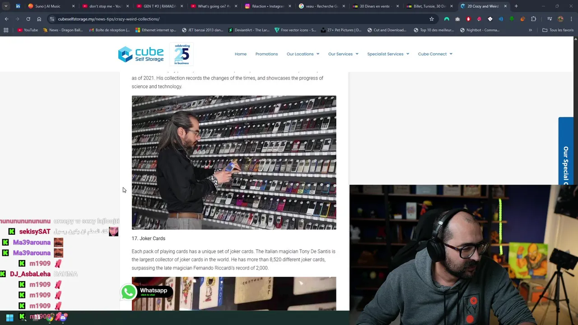The width and height of the screenshot is (578, 325).
Task: Open the Tous les favoris folder
Action: click(x=558, y=30)
